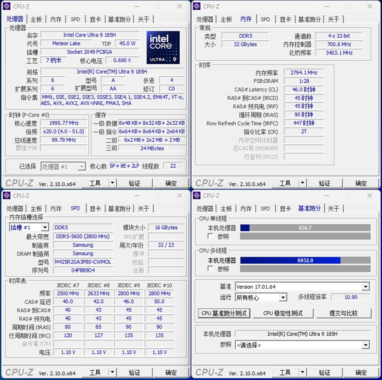The image size is (382, 380).
Task: Open 工具 arrow dropdown in SPD window
Action: [x=112, y=372]
